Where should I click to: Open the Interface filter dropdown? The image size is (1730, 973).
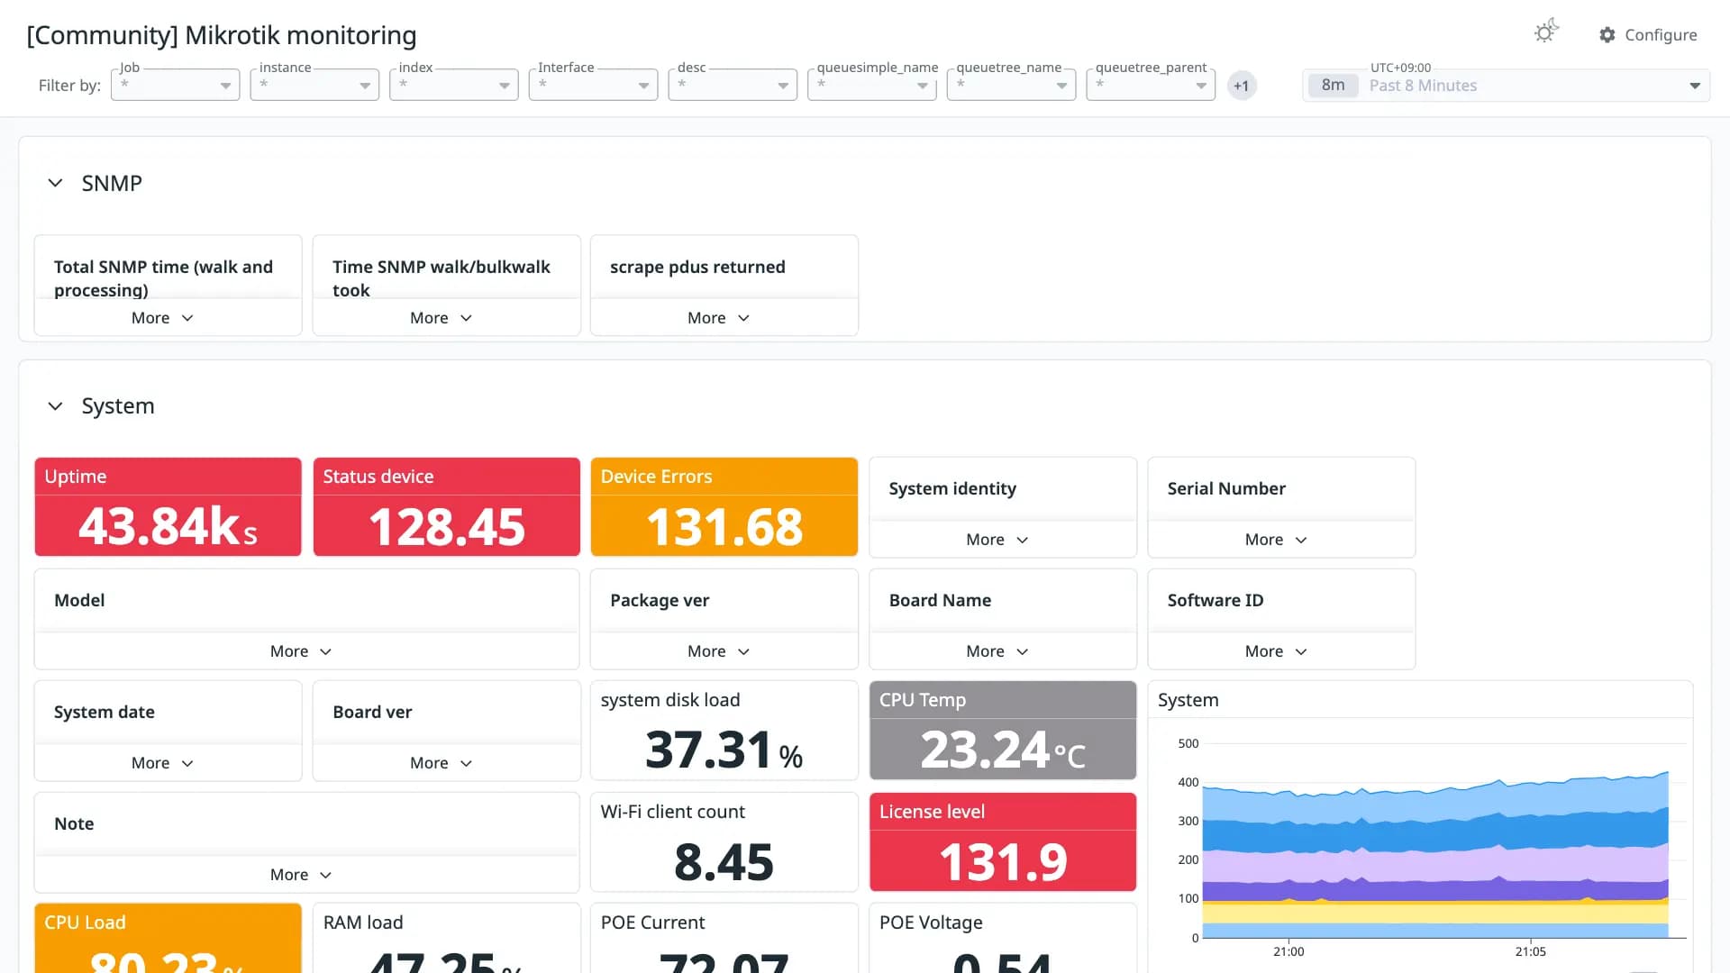point(594,85)
